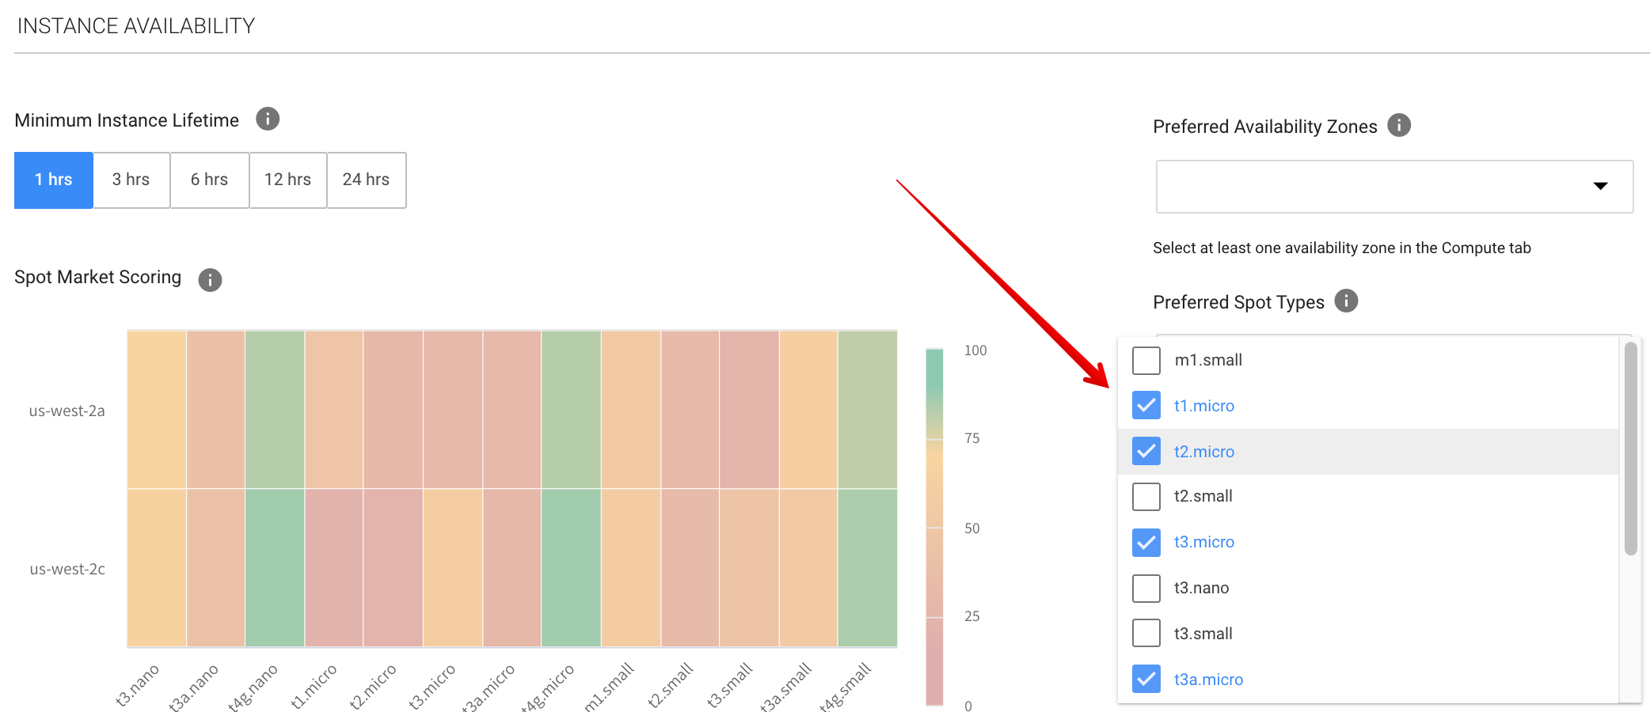Deselect t2.micro spot type
The height and width of the screenshot is (712, 1650).
pos(1146,452)
